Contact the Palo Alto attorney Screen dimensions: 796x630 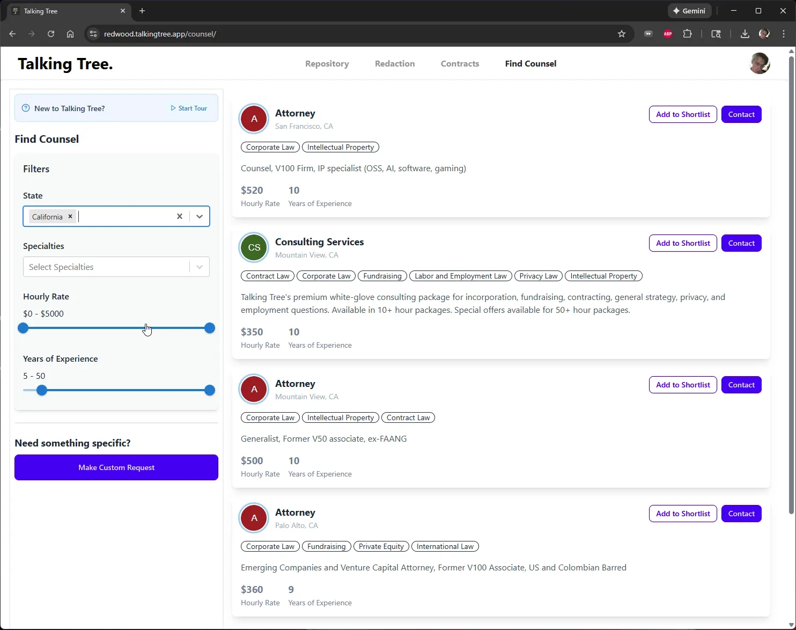tap(741, 514)
